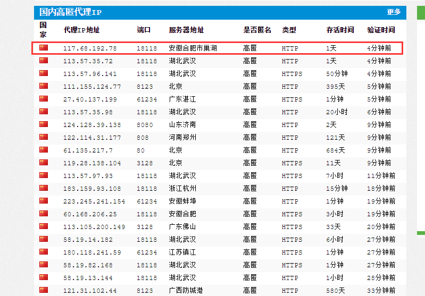This screenshot has height=296, width=425.
Task: Click the 浙江杭州 server location
Action: coord(182,188)
